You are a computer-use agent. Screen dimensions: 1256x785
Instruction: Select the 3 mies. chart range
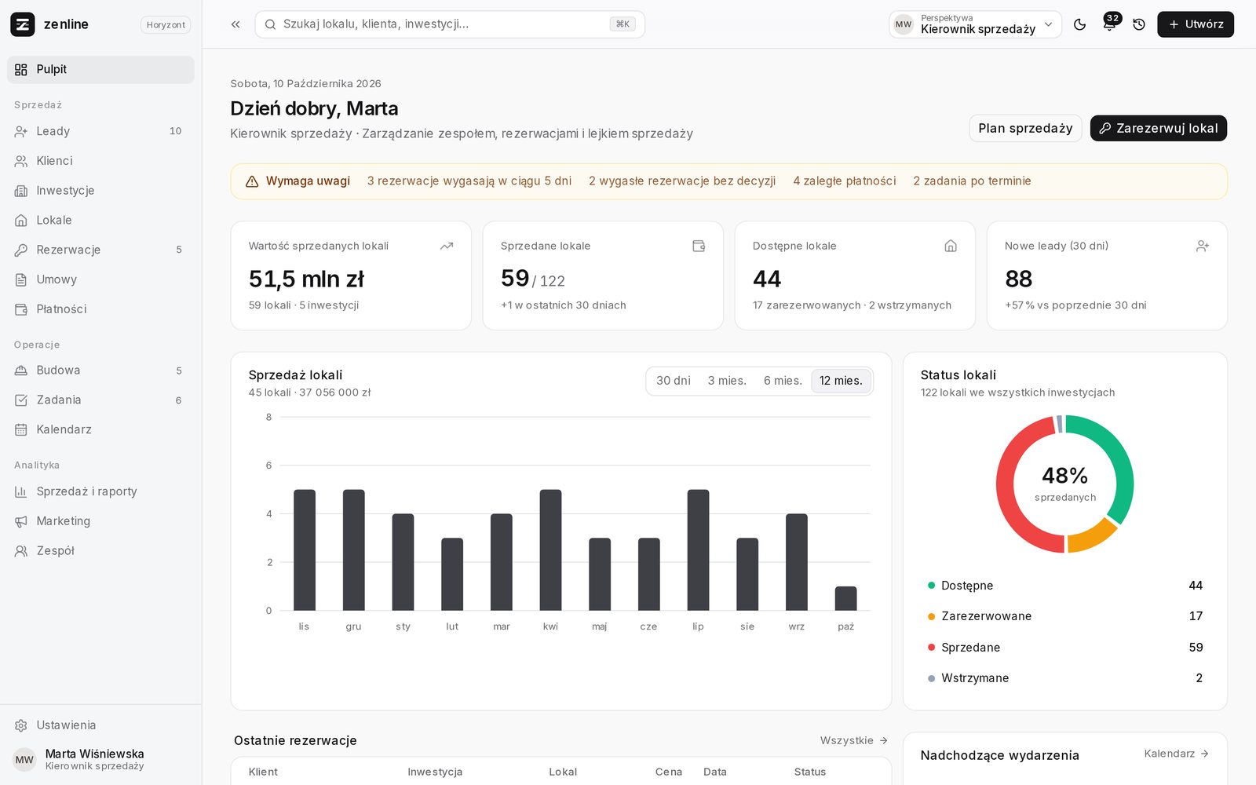coord(727,381)
